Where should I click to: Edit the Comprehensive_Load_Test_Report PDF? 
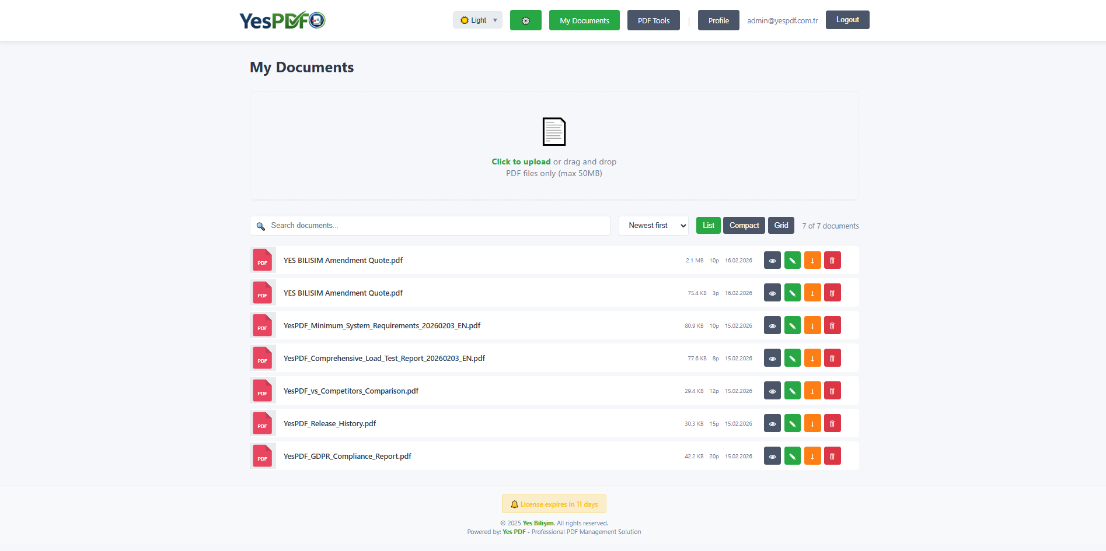[792, 359]
